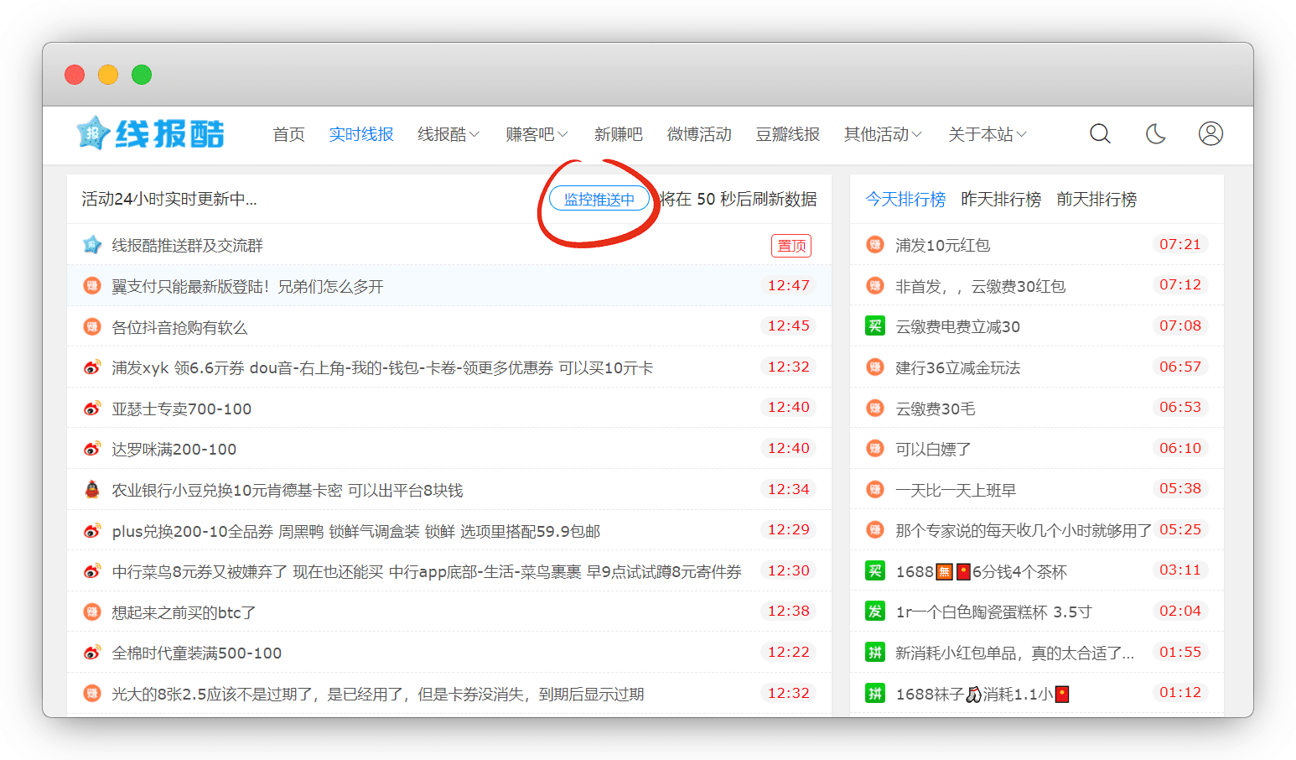Screen dimensions: 1296x760
Task: Go to the 首页 nav item
Action: tap(289, 134)
